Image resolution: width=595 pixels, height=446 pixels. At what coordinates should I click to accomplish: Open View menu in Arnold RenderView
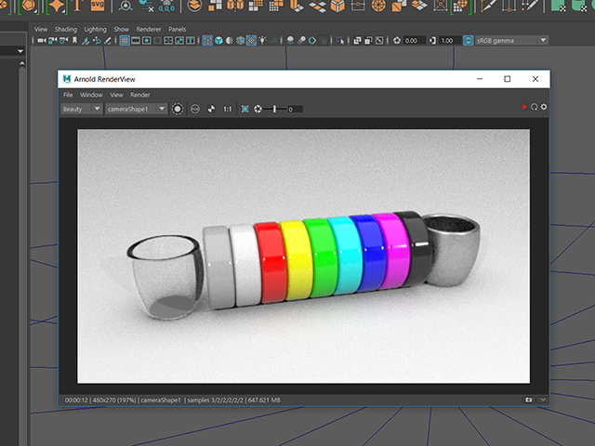coord(116,95)
